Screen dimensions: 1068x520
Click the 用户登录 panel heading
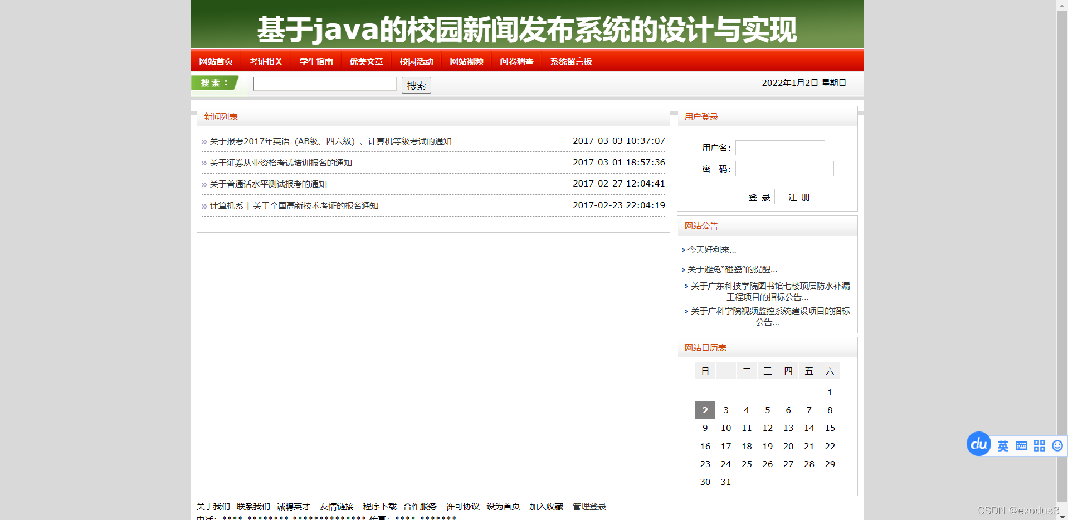(x=701, y=117)
